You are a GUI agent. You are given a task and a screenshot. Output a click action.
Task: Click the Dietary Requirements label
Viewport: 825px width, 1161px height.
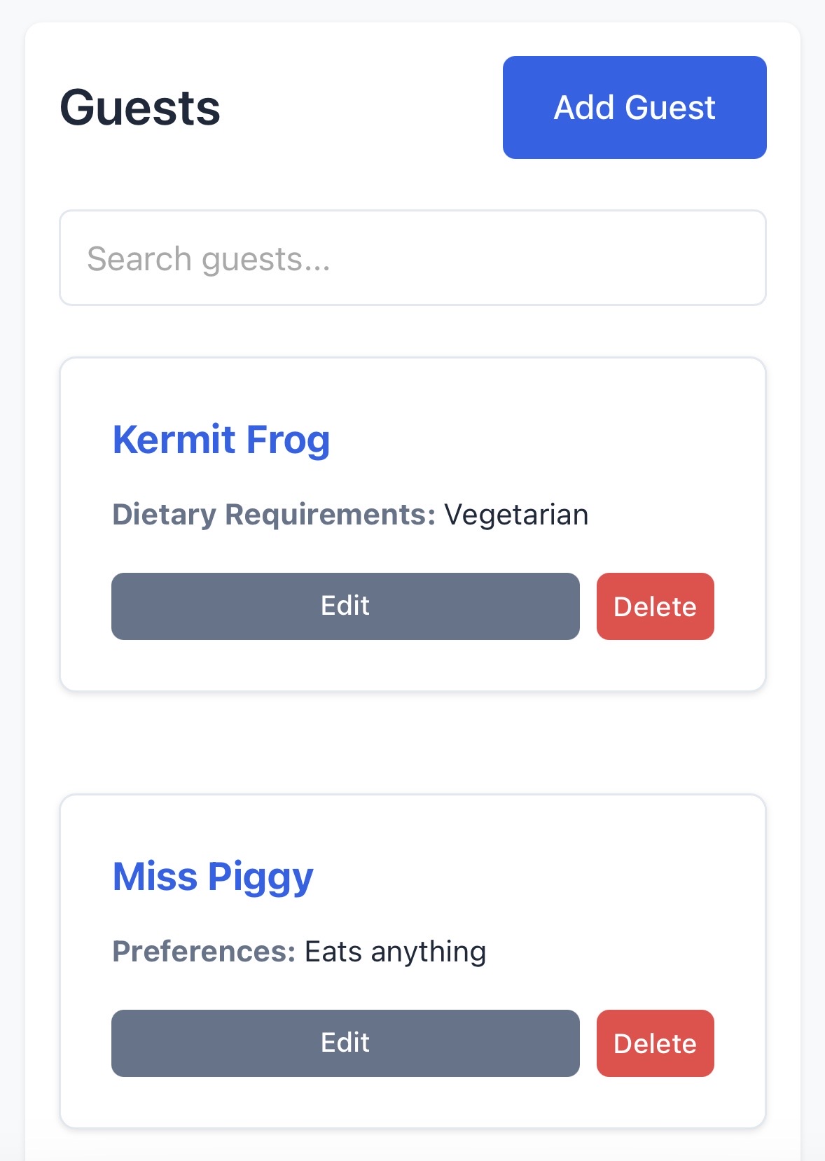pos(274,515)
